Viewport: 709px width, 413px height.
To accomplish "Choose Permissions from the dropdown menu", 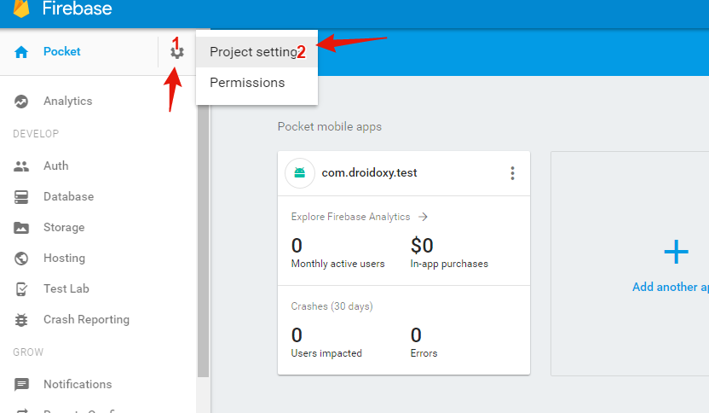I will 247,83.
